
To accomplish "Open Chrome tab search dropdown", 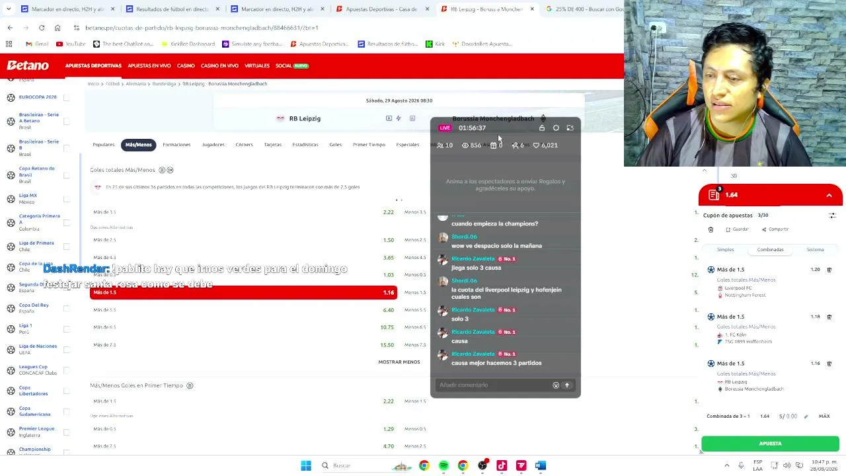I will (10, 9).
